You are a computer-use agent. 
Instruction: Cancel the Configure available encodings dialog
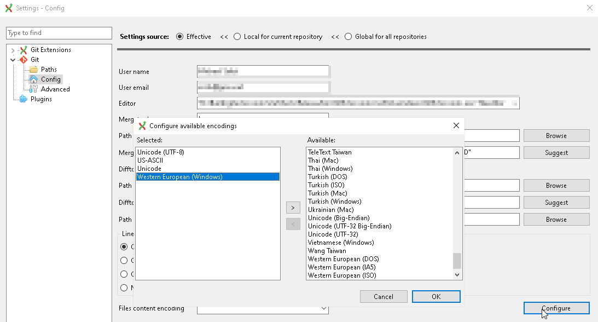[384, 296]
